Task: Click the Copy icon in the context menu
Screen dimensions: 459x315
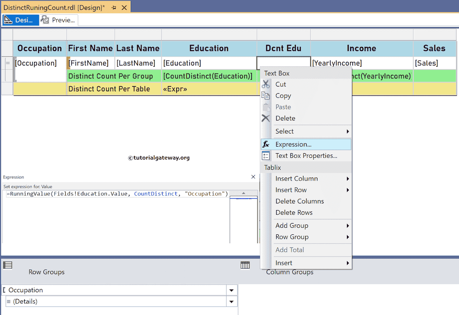Action: 266,95
